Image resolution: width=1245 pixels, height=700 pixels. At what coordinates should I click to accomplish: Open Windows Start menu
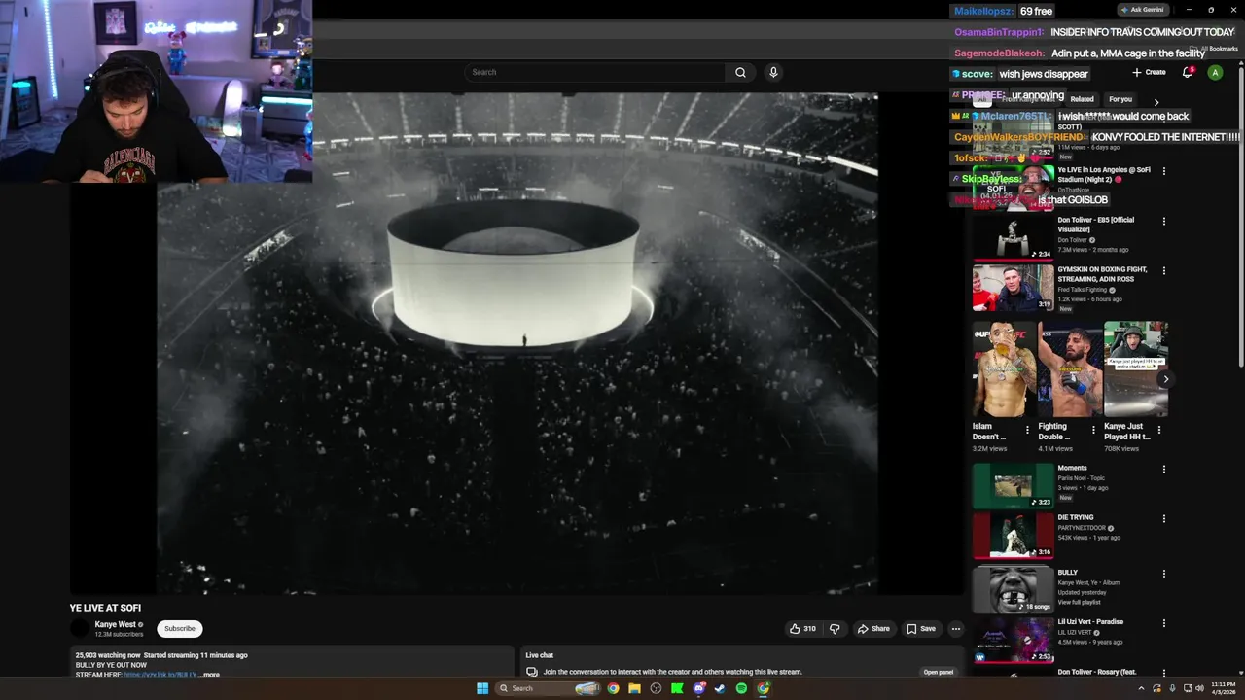coord(482,688)
